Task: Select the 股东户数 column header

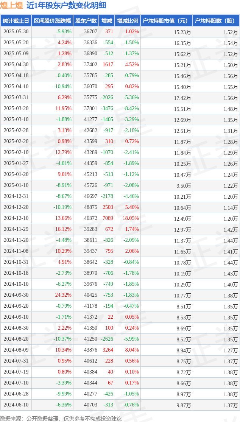Action: [86, 21]
